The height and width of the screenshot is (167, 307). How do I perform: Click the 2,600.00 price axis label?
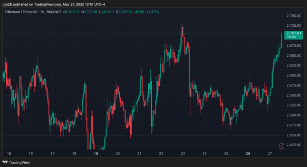(293, 75)
